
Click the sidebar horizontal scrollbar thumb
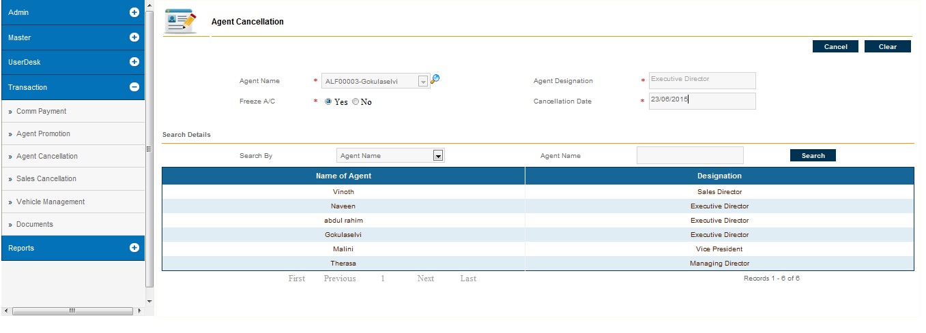(x=71, y=311)
